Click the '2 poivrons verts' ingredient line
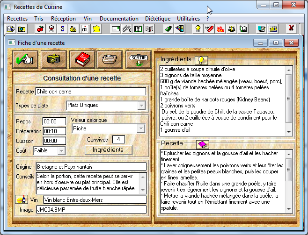This screenshot has width=308, height=235. [x=178, y=106]
